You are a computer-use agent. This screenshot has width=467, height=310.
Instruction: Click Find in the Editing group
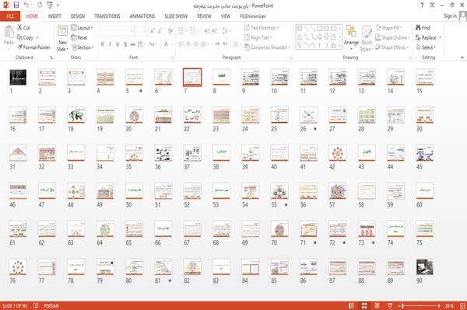tap(423, 28)
